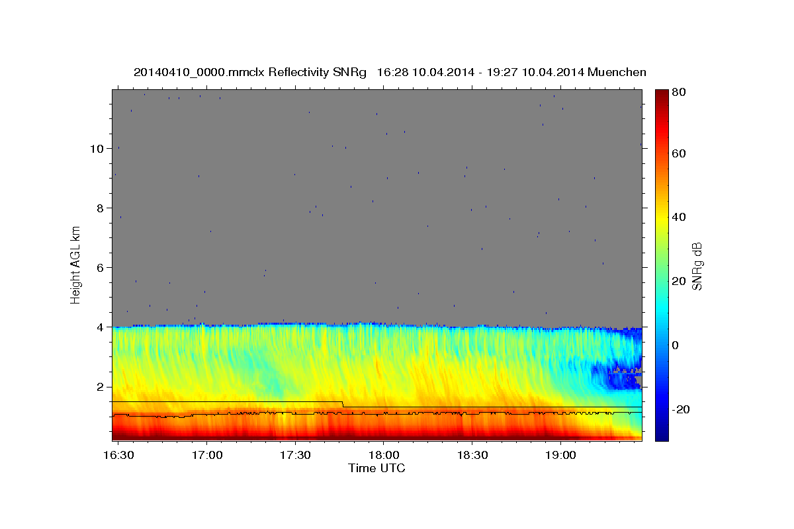Viewport: 794px width, 529px height.
Task: Click the 17:00 time tick label
Action: [206, 456]
